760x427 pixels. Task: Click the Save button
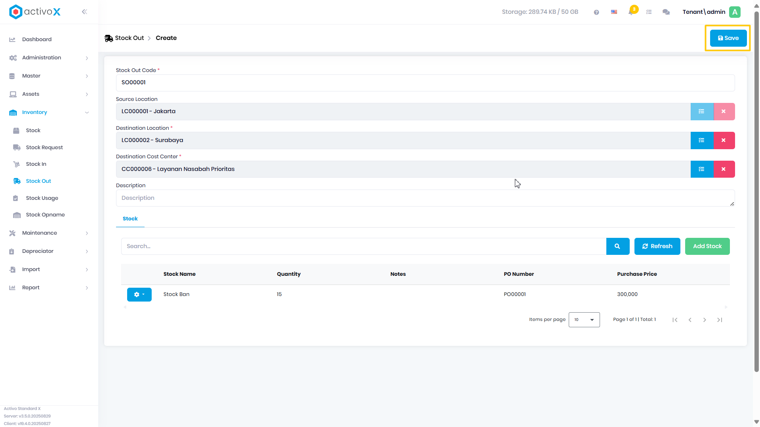[x=728, y=38]
